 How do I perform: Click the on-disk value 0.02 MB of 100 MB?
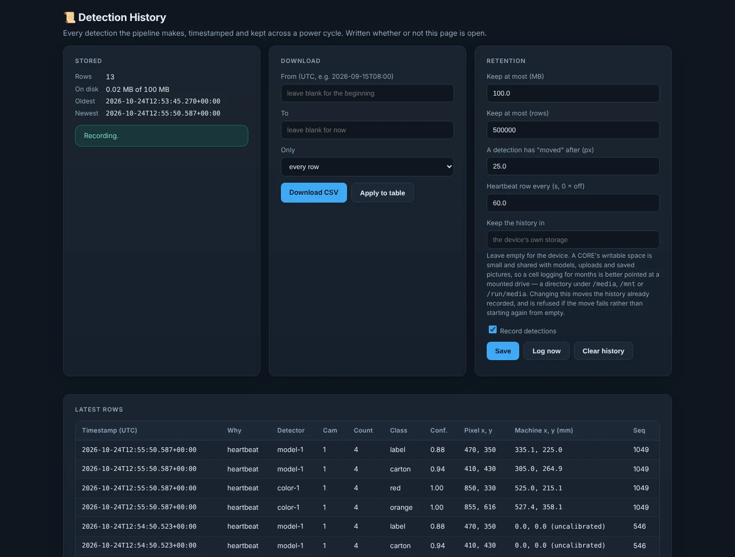pyautogui.click(x=138, y=89)
